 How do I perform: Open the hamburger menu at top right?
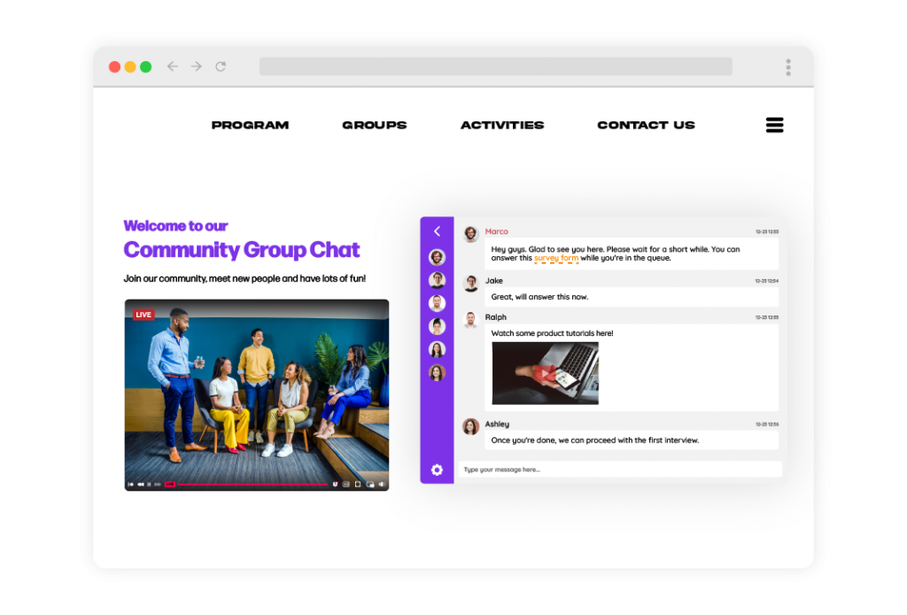[774, 125]
